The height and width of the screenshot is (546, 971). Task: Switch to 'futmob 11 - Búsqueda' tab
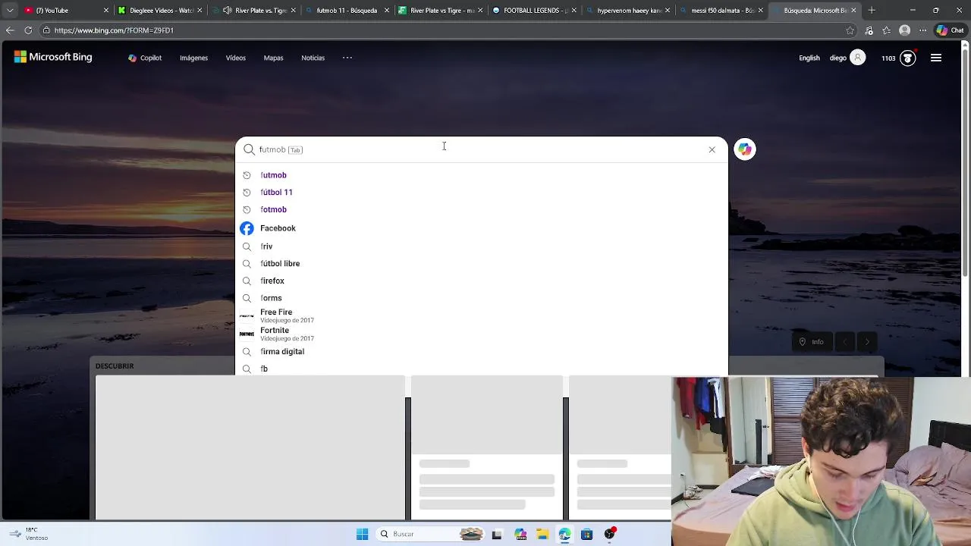click(347, 11)
